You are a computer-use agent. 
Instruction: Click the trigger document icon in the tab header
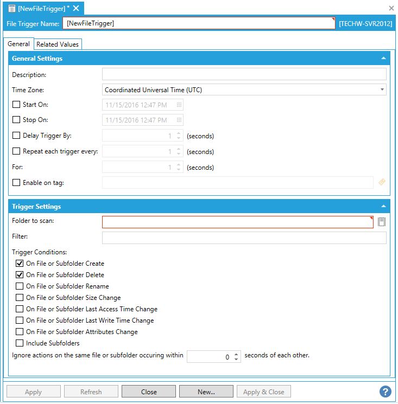(x=12, y=8)
